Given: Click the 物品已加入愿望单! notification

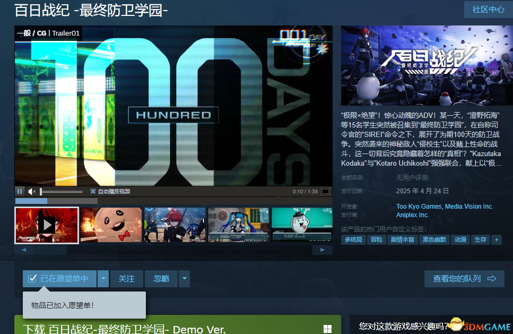Looking at the screenshot, I should (84, 305).
